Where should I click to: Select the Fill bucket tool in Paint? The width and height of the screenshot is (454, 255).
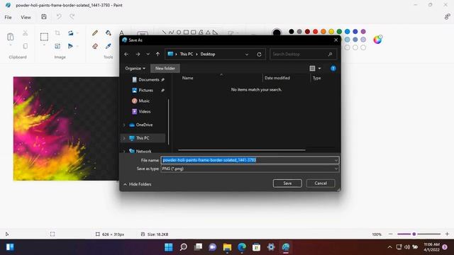pos(109,33)
